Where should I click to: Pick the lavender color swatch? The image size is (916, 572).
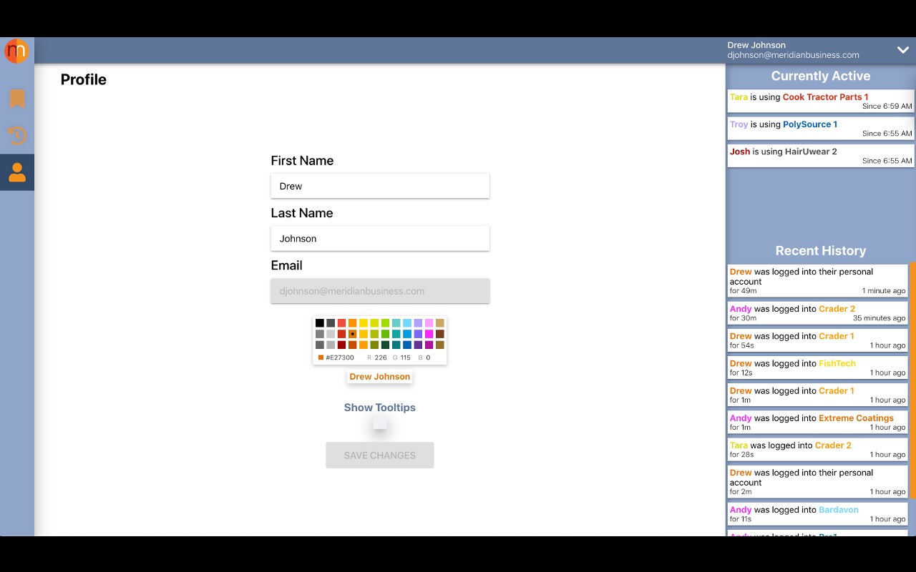point(418,323)
